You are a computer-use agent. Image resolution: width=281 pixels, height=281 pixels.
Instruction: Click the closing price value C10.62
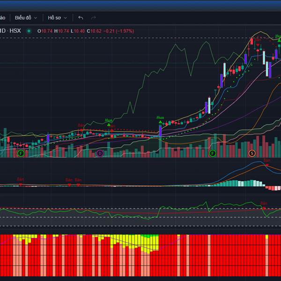tap(96, 31)
